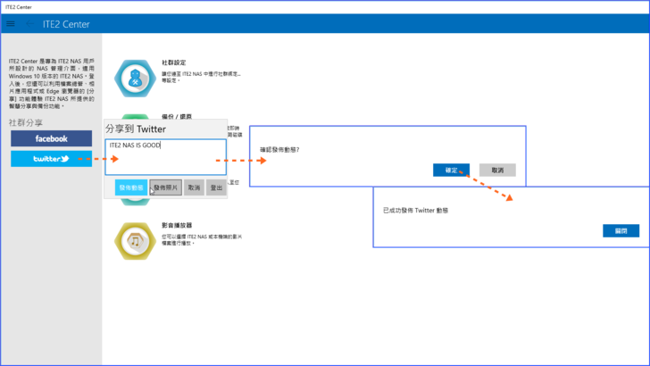Post the tweet with 發佈動態
The height and width of the screenshot is (366, 650).
[x=131, y=187]
